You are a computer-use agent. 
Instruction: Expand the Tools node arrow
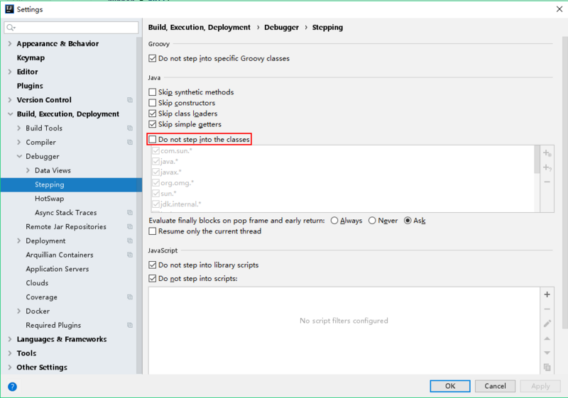tap(10, 353)
